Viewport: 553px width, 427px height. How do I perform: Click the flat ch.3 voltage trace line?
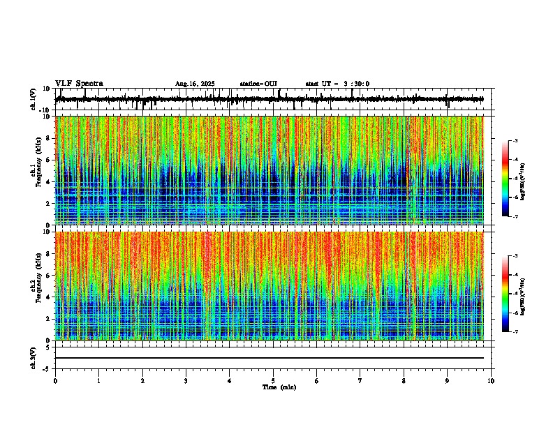pyautogui.click(x=270, y=358)
